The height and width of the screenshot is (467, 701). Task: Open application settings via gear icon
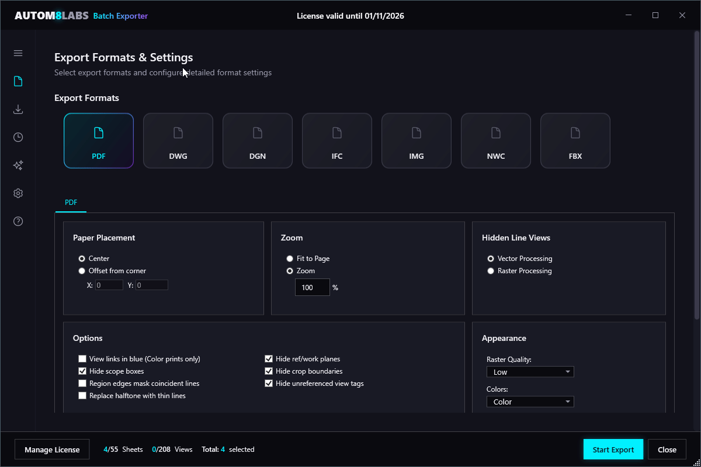coord(18,193)
